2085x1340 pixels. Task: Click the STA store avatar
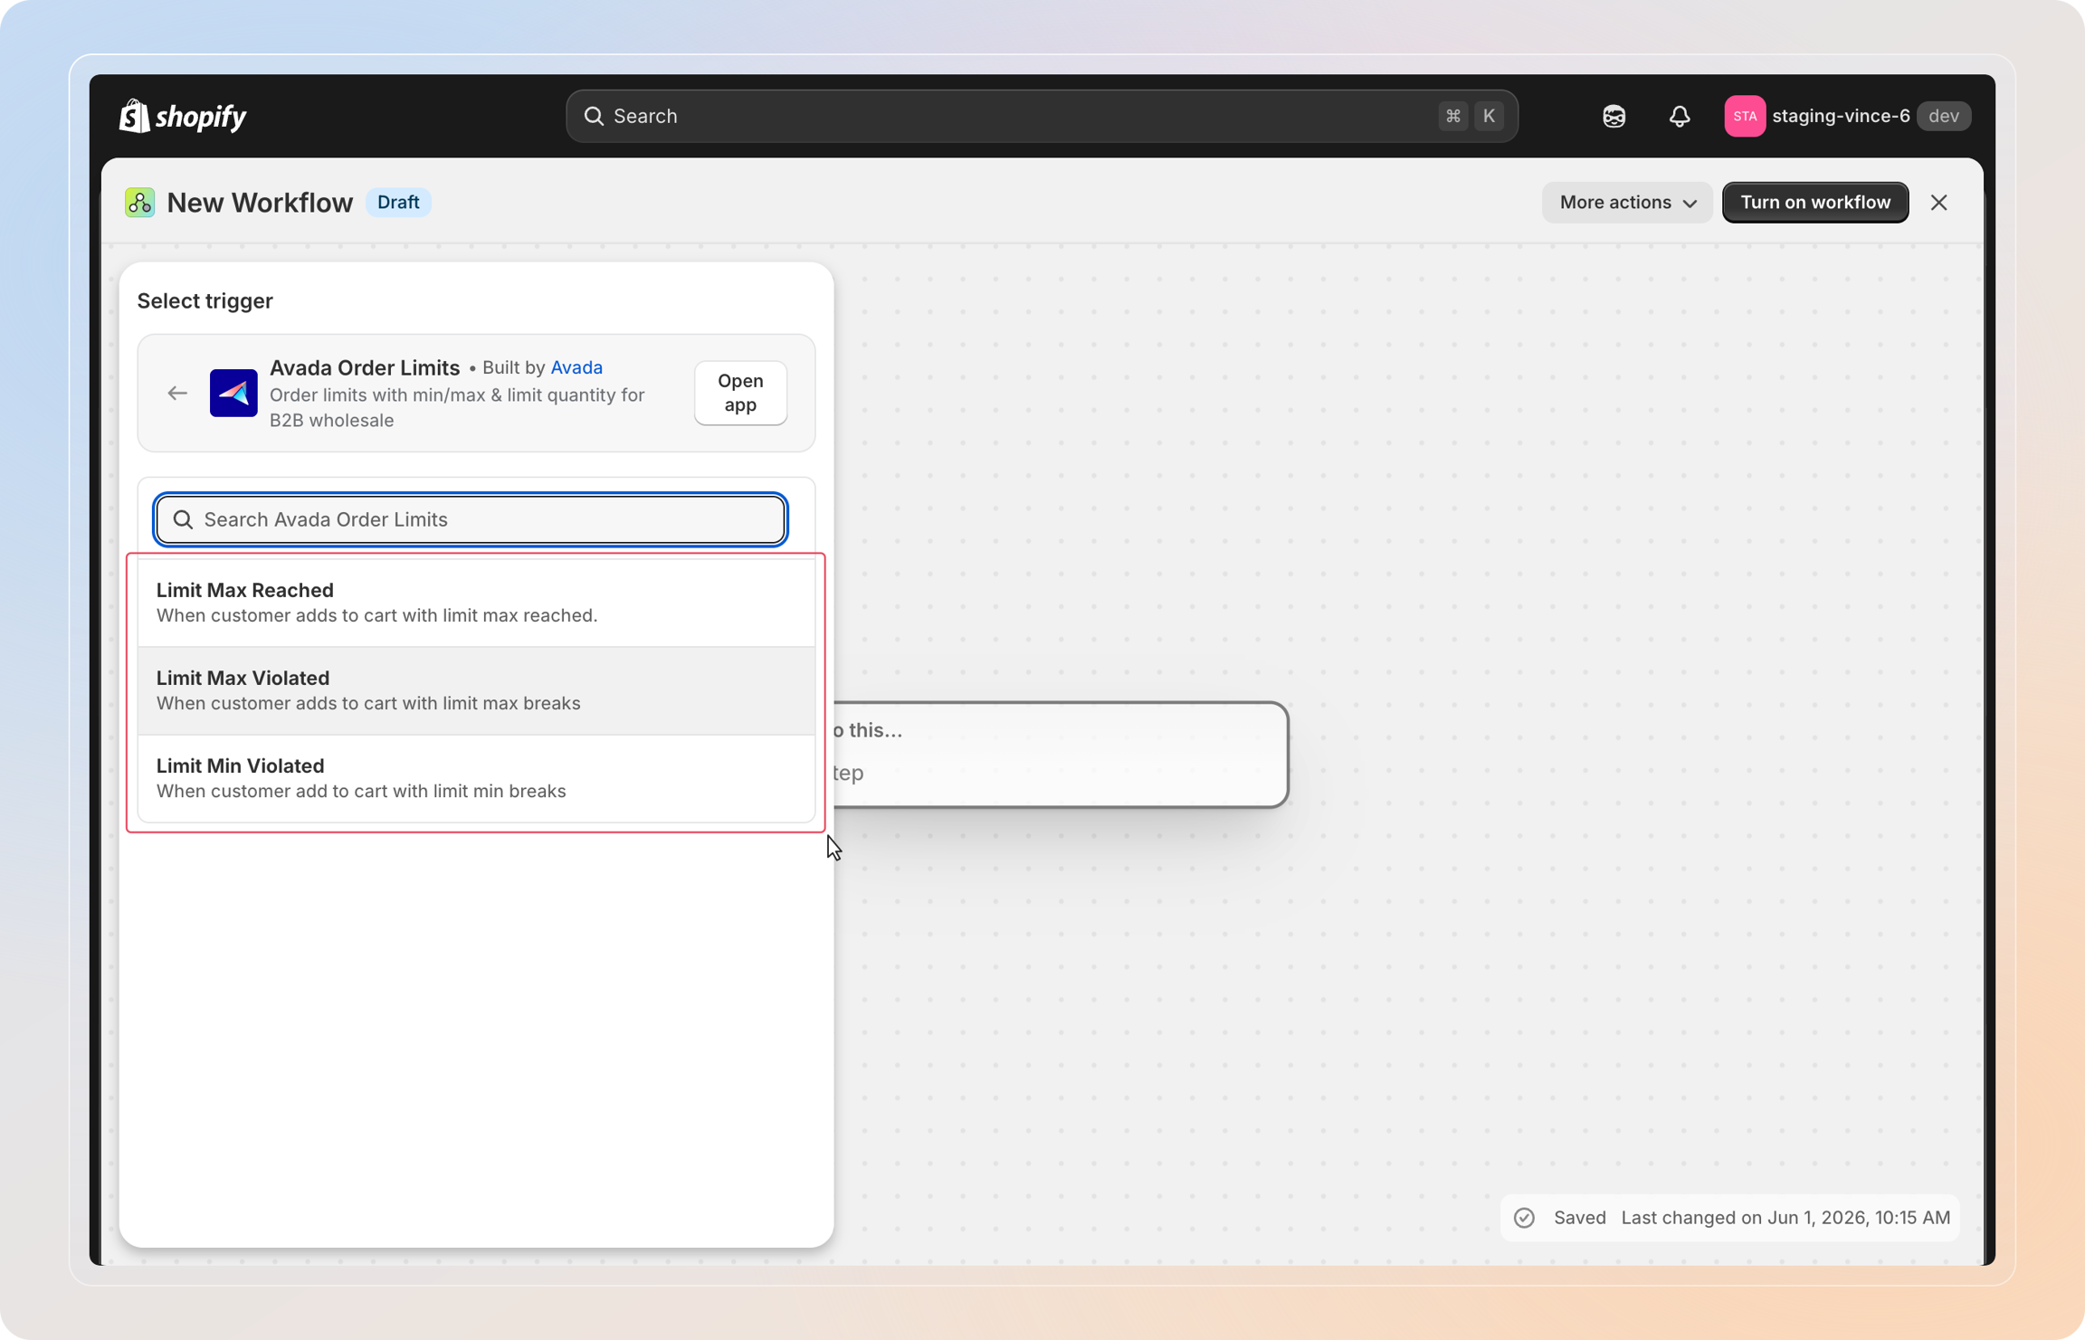[x=1744, y=116]
